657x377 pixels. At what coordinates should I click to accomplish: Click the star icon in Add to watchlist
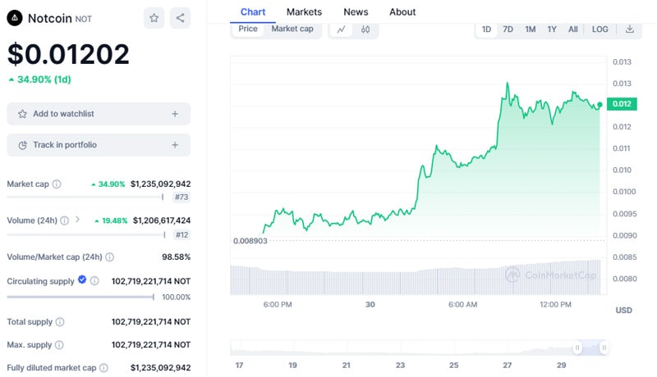(x=23, y=114)
